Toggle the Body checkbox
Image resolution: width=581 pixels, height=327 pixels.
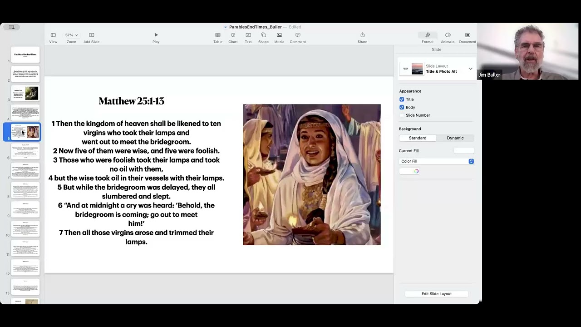(x=402, y=107)
